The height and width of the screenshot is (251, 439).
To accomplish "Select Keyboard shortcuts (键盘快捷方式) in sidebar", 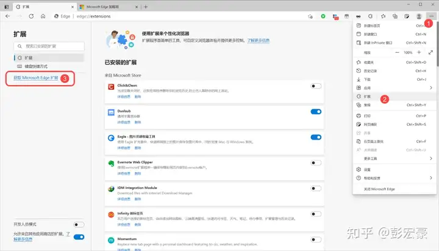I will pos(49,66).
